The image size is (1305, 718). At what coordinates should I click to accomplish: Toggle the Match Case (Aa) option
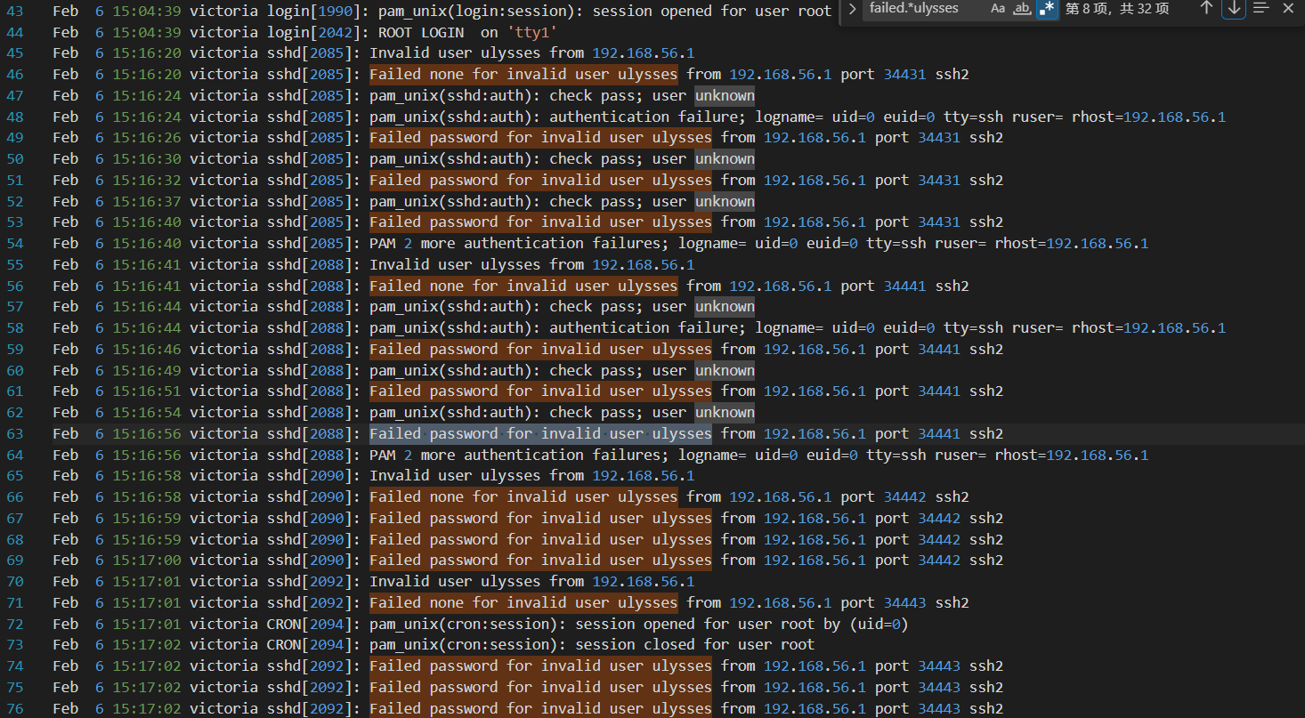point(998,9)
